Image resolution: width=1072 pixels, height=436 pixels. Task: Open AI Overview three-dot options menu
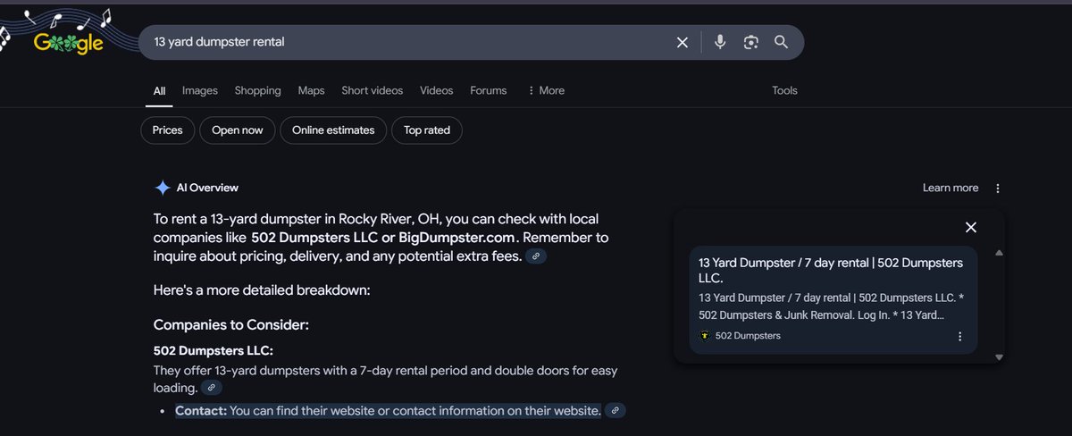click(998, 189)
